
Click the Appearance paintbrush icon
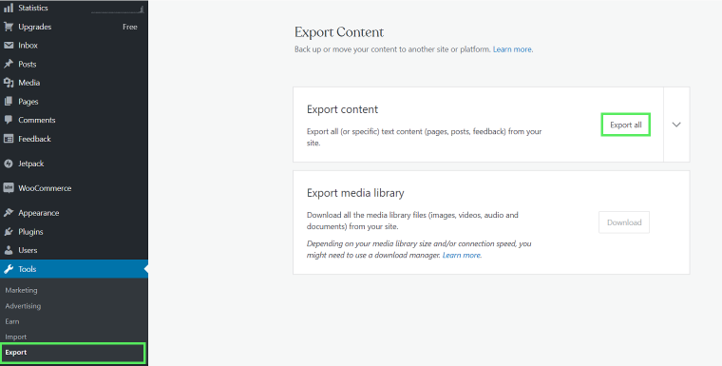coord(9,213)
